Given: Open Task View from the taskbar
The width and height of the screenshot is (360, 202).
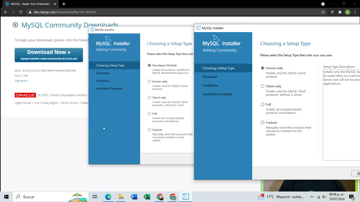Looking at the screenshot, I should coord(95,197).
